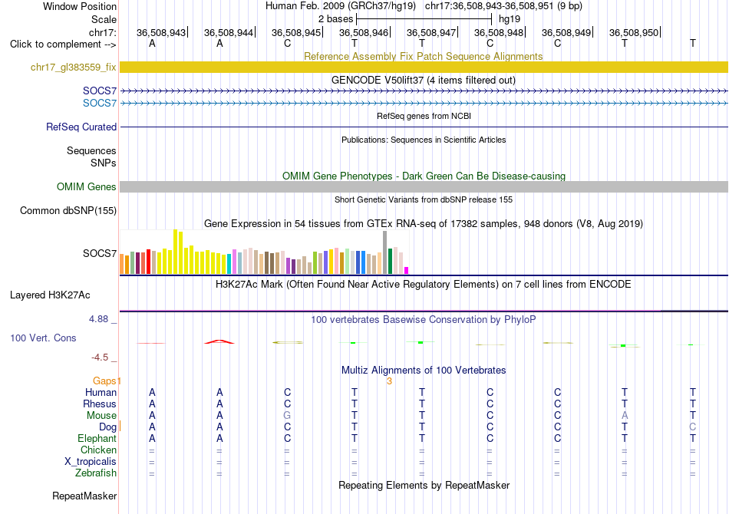Viewport: 729px width, 514px height.
Task: Click the 'Click to complement -->' label
Action: tap(63, 44)
